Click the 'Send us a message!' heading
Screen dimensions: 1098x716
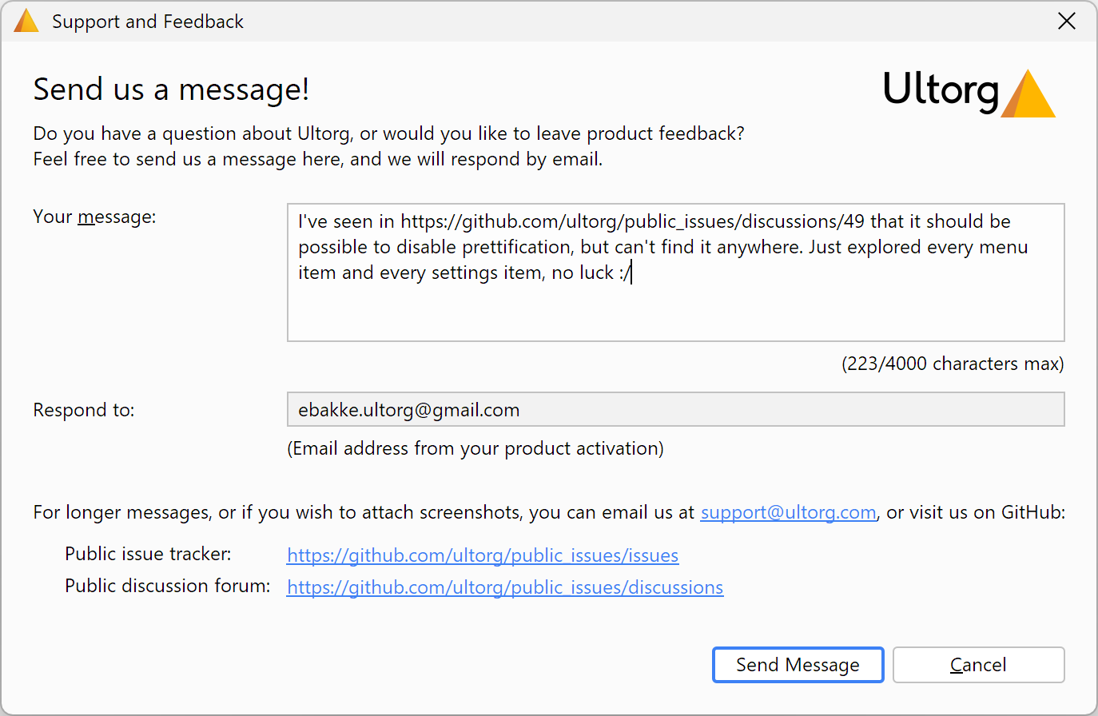[171, 89]
